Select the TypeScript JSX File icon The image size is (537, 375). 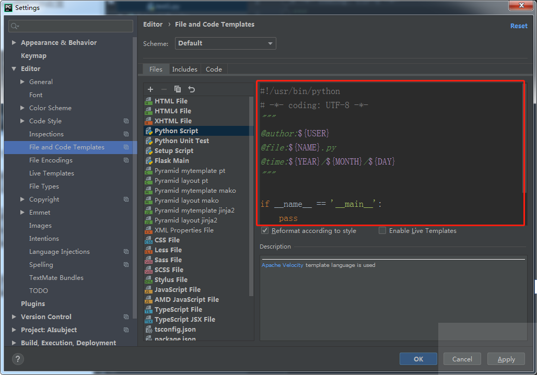(148, 320)
